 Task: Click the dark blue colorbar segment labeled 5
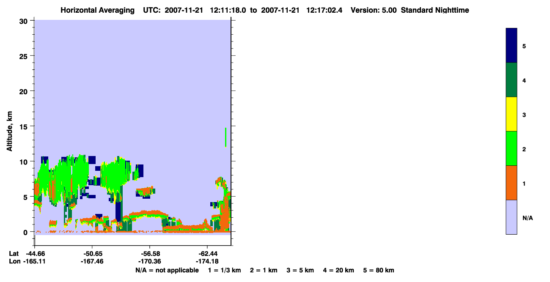[x=511, y=46]
